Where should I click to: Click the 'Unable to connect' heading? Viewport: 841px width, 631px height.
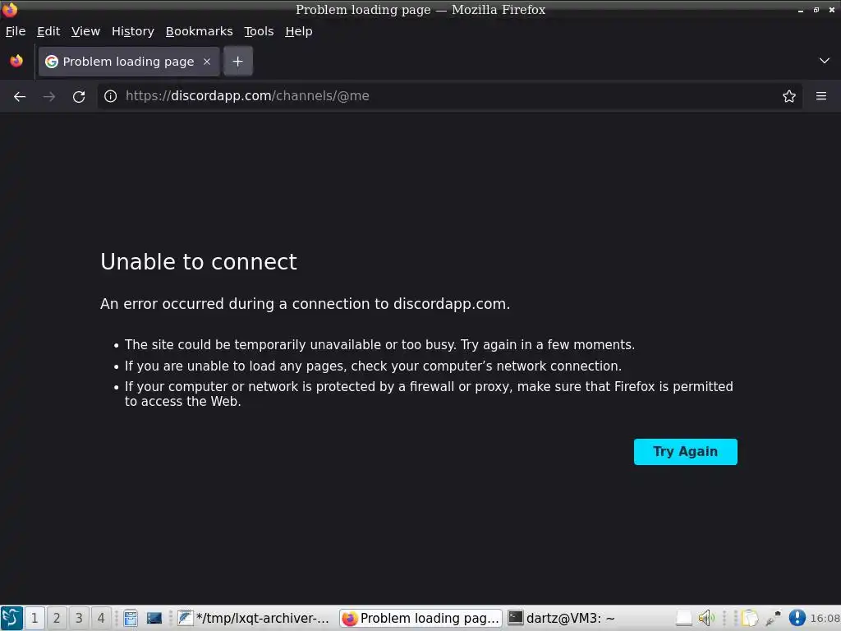(199, 262)
